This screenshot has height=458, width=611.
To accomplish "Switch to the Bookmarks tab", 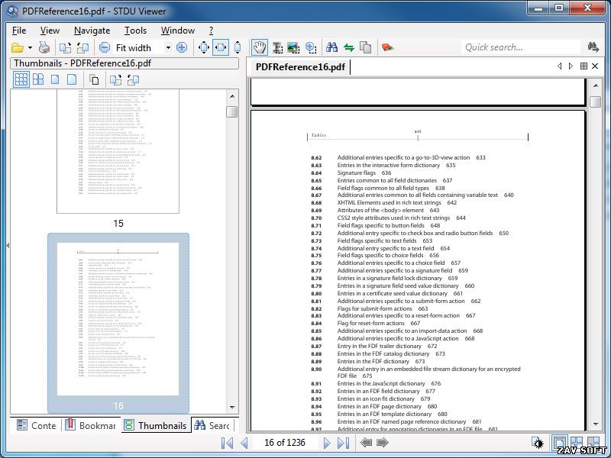I will 91,425.
